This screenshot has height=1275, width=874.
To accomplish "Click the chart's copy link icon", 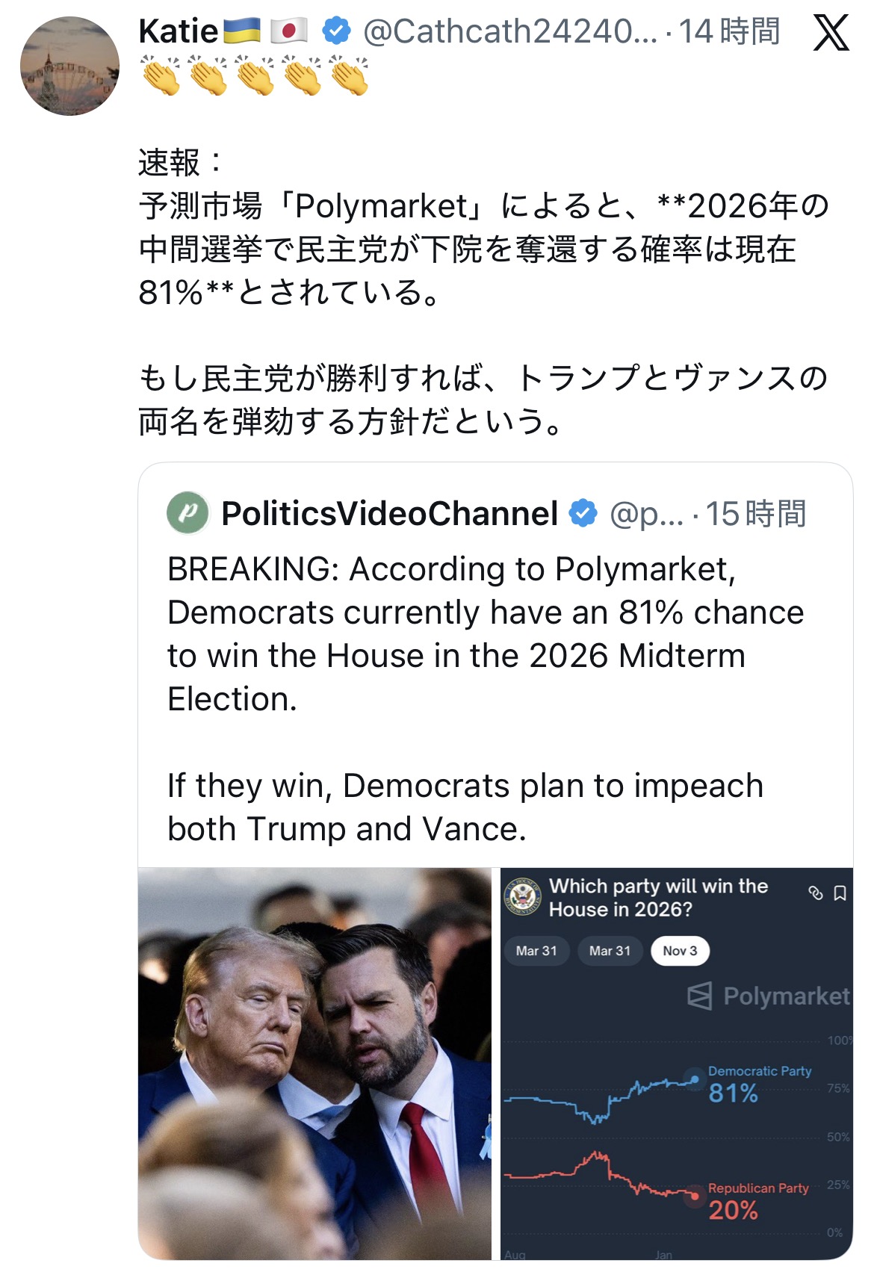I will tap(816, 893).
